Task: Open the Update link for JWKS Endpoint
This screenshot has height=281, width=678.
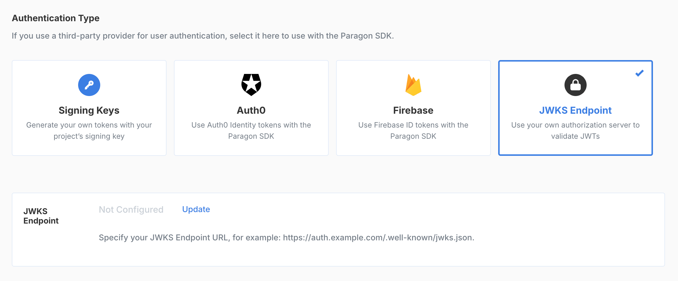Action: click(196, 209)
